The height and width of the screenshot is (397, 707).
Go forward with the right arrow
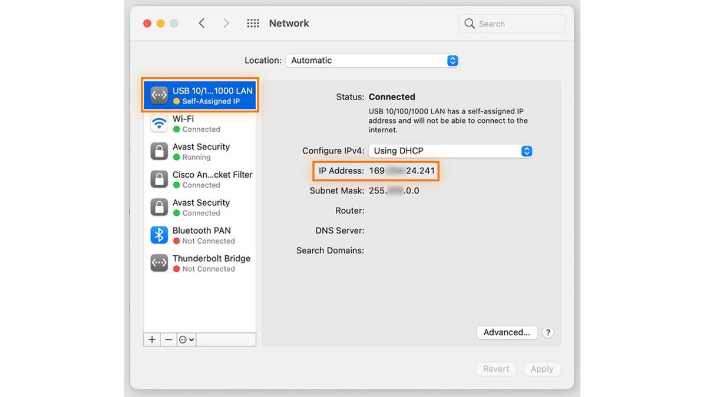click(226, 24)
